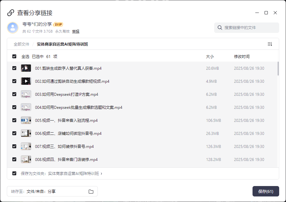The width and height of the screenshot is (286, 202).
Task: Click 实体商家自运营AI矩阵特训班 breadcrumb
Action: point(62,44)
